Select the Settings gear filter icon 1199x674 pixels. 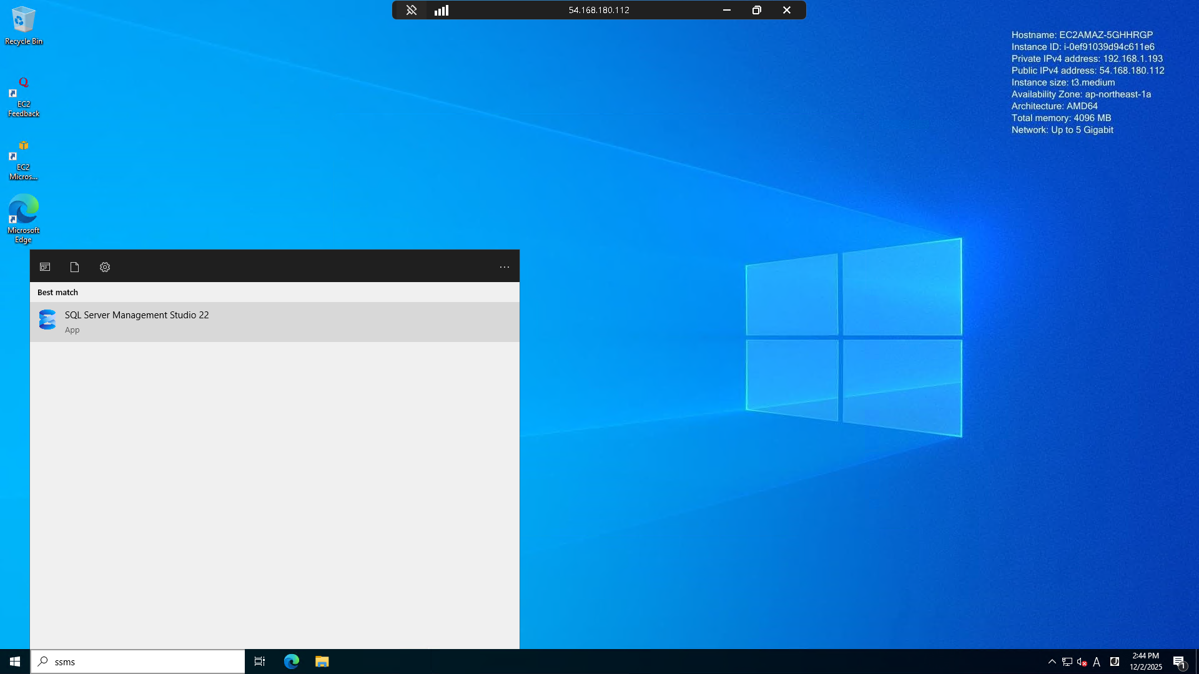105,267
